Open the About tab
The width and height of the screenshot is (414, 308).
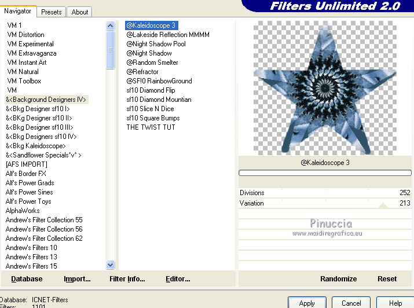(79, 12)
